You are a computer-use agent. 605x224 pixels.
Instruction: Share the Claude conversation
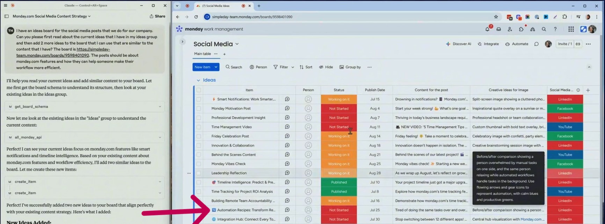tap(158, 16)
